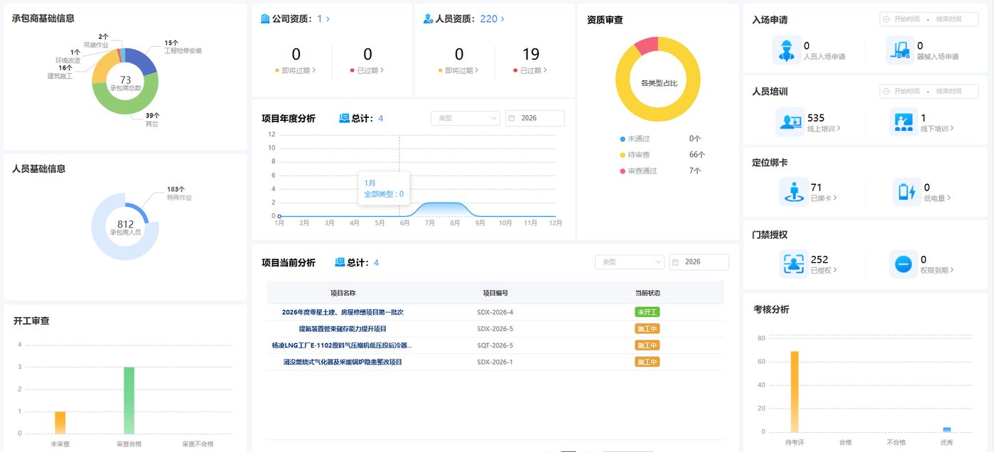Click the 项目编号 column header

point(495,293)
